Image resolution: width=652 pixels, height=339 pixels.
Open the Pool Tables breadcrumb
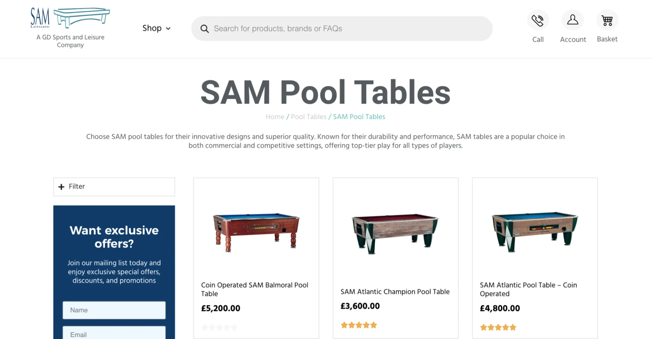click(x=308, y=116)
